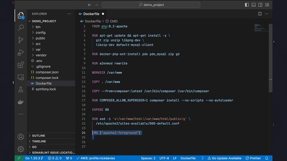Click the CMD breadcrumb item
The height and width of the screenshot is (161, 287).
pyautogui.click(x=112, y=21)
